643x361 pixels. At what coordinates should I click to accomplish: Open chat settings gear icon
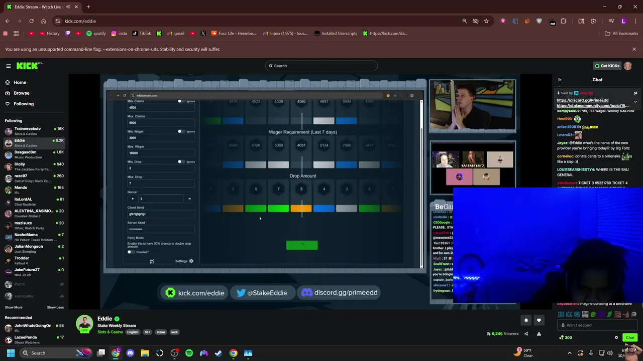click(x=616, y=337)
